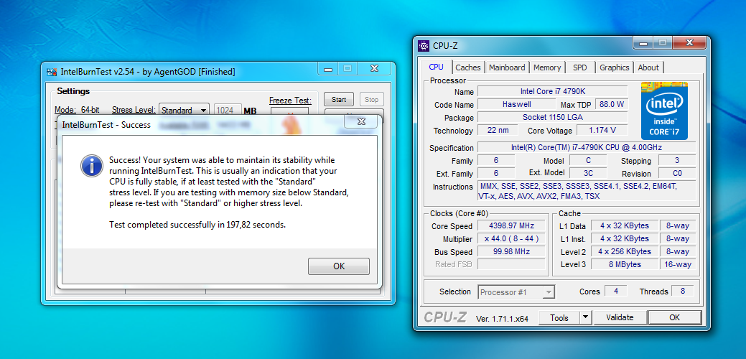Open the Stress Level dropdown set to Standard

click(184, 111)
